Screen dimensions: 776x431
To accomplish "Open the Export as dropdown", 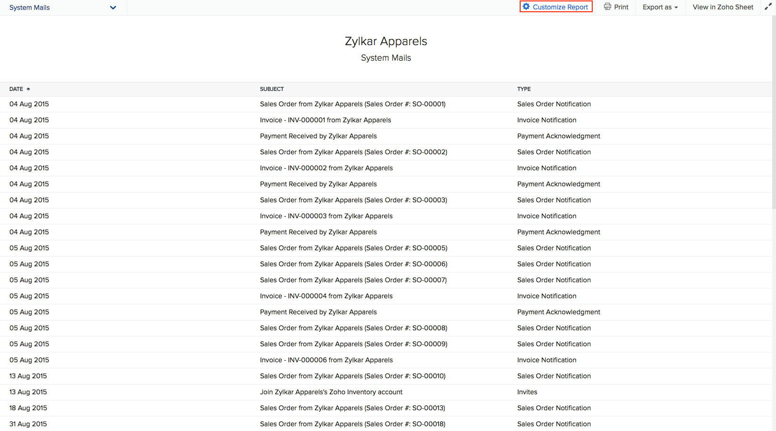I will (x=660, y=7).
